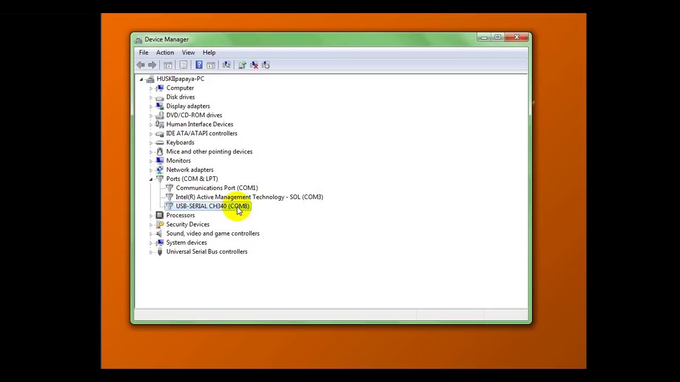This screenshot has width=680, height=382.
Task: Select the HUSKIIpapaya-PC root label
Action: [x=180, y=79]
